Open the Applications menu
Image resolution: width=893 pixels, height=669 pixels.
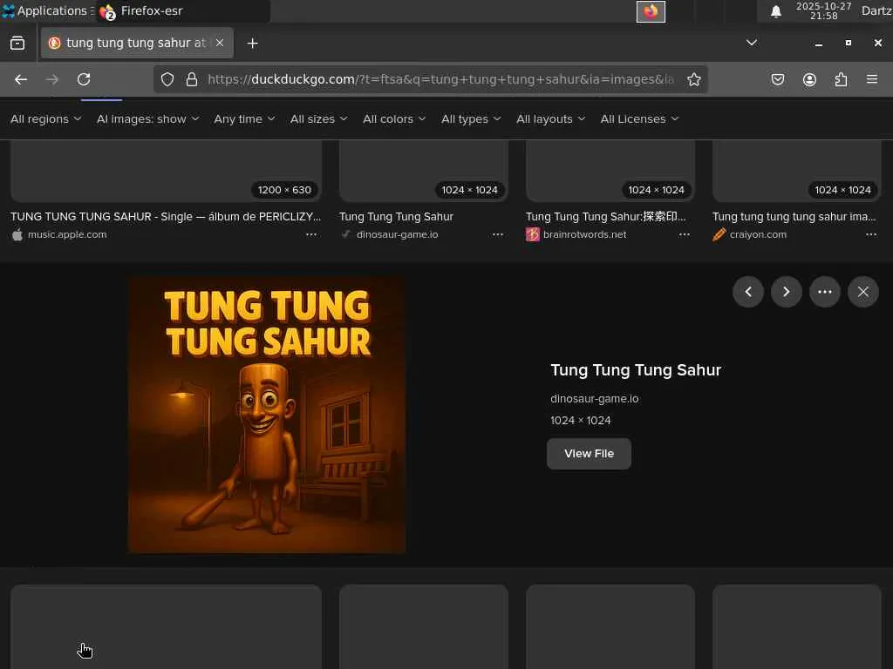tap(48, 10)
